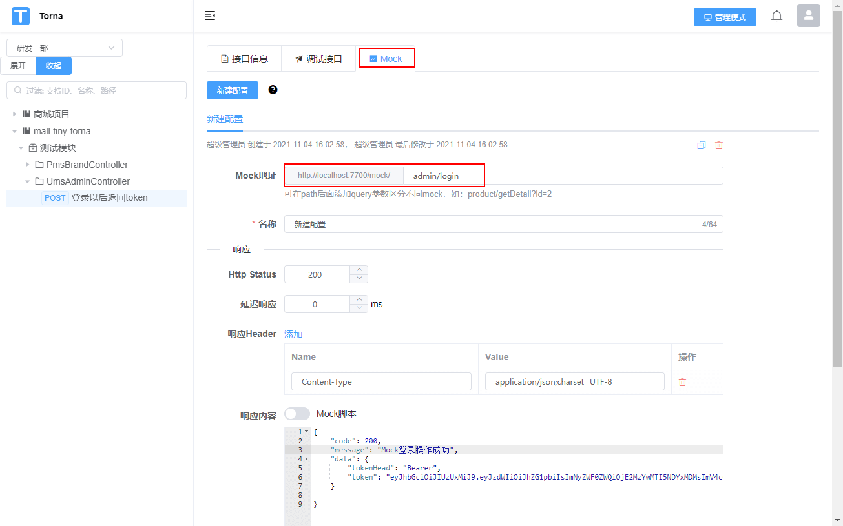843x526 pixels.
Task: Click the 商城项目 project icon
Action: [x=26, y=114]
